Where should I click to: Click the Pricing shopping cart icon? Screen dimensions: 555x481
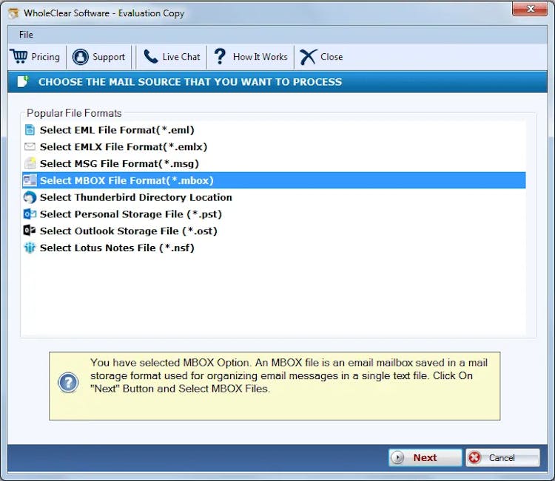pos(18,57)
